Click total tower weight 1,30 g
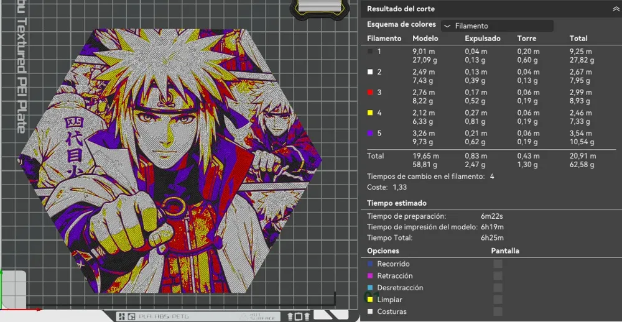 click(x=527, y=165)
